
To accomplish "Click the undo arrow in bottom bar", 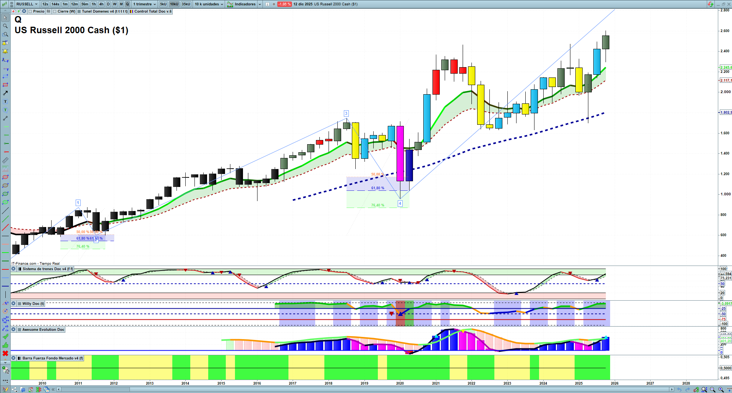I will tap(679, 390).
